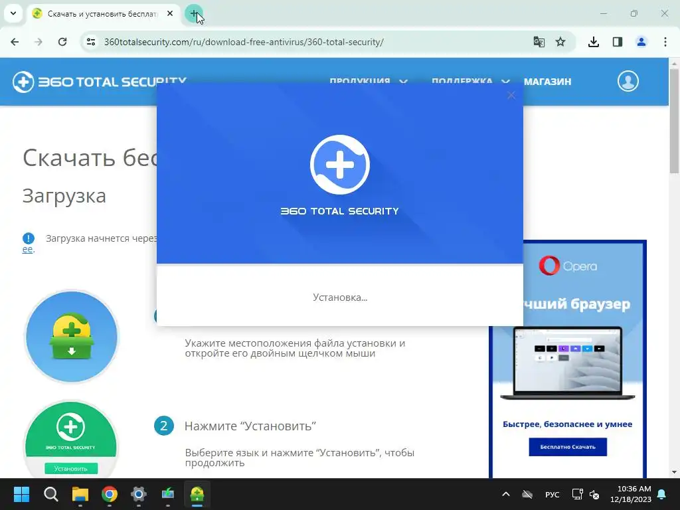The image size is (680, 510).
Task: Close the 360 Total Security download tab
Action: pos(170,13)
